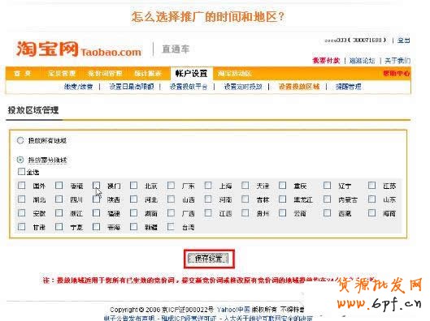Check the 湖北 region checkbox
Image resolution: width=430 pixels, height=321 pixels.
(x=21, y=199)
